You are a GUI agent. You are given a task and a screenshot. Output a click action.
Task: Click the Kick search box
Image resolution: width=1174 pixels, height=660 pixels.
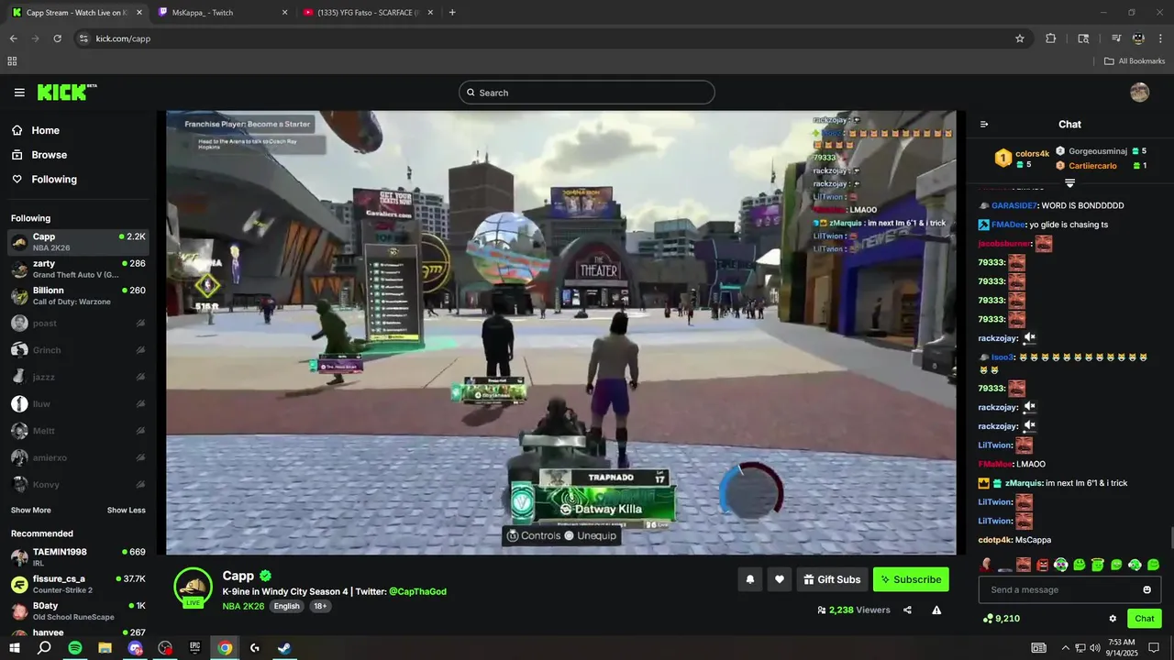(x=586, y=93)
